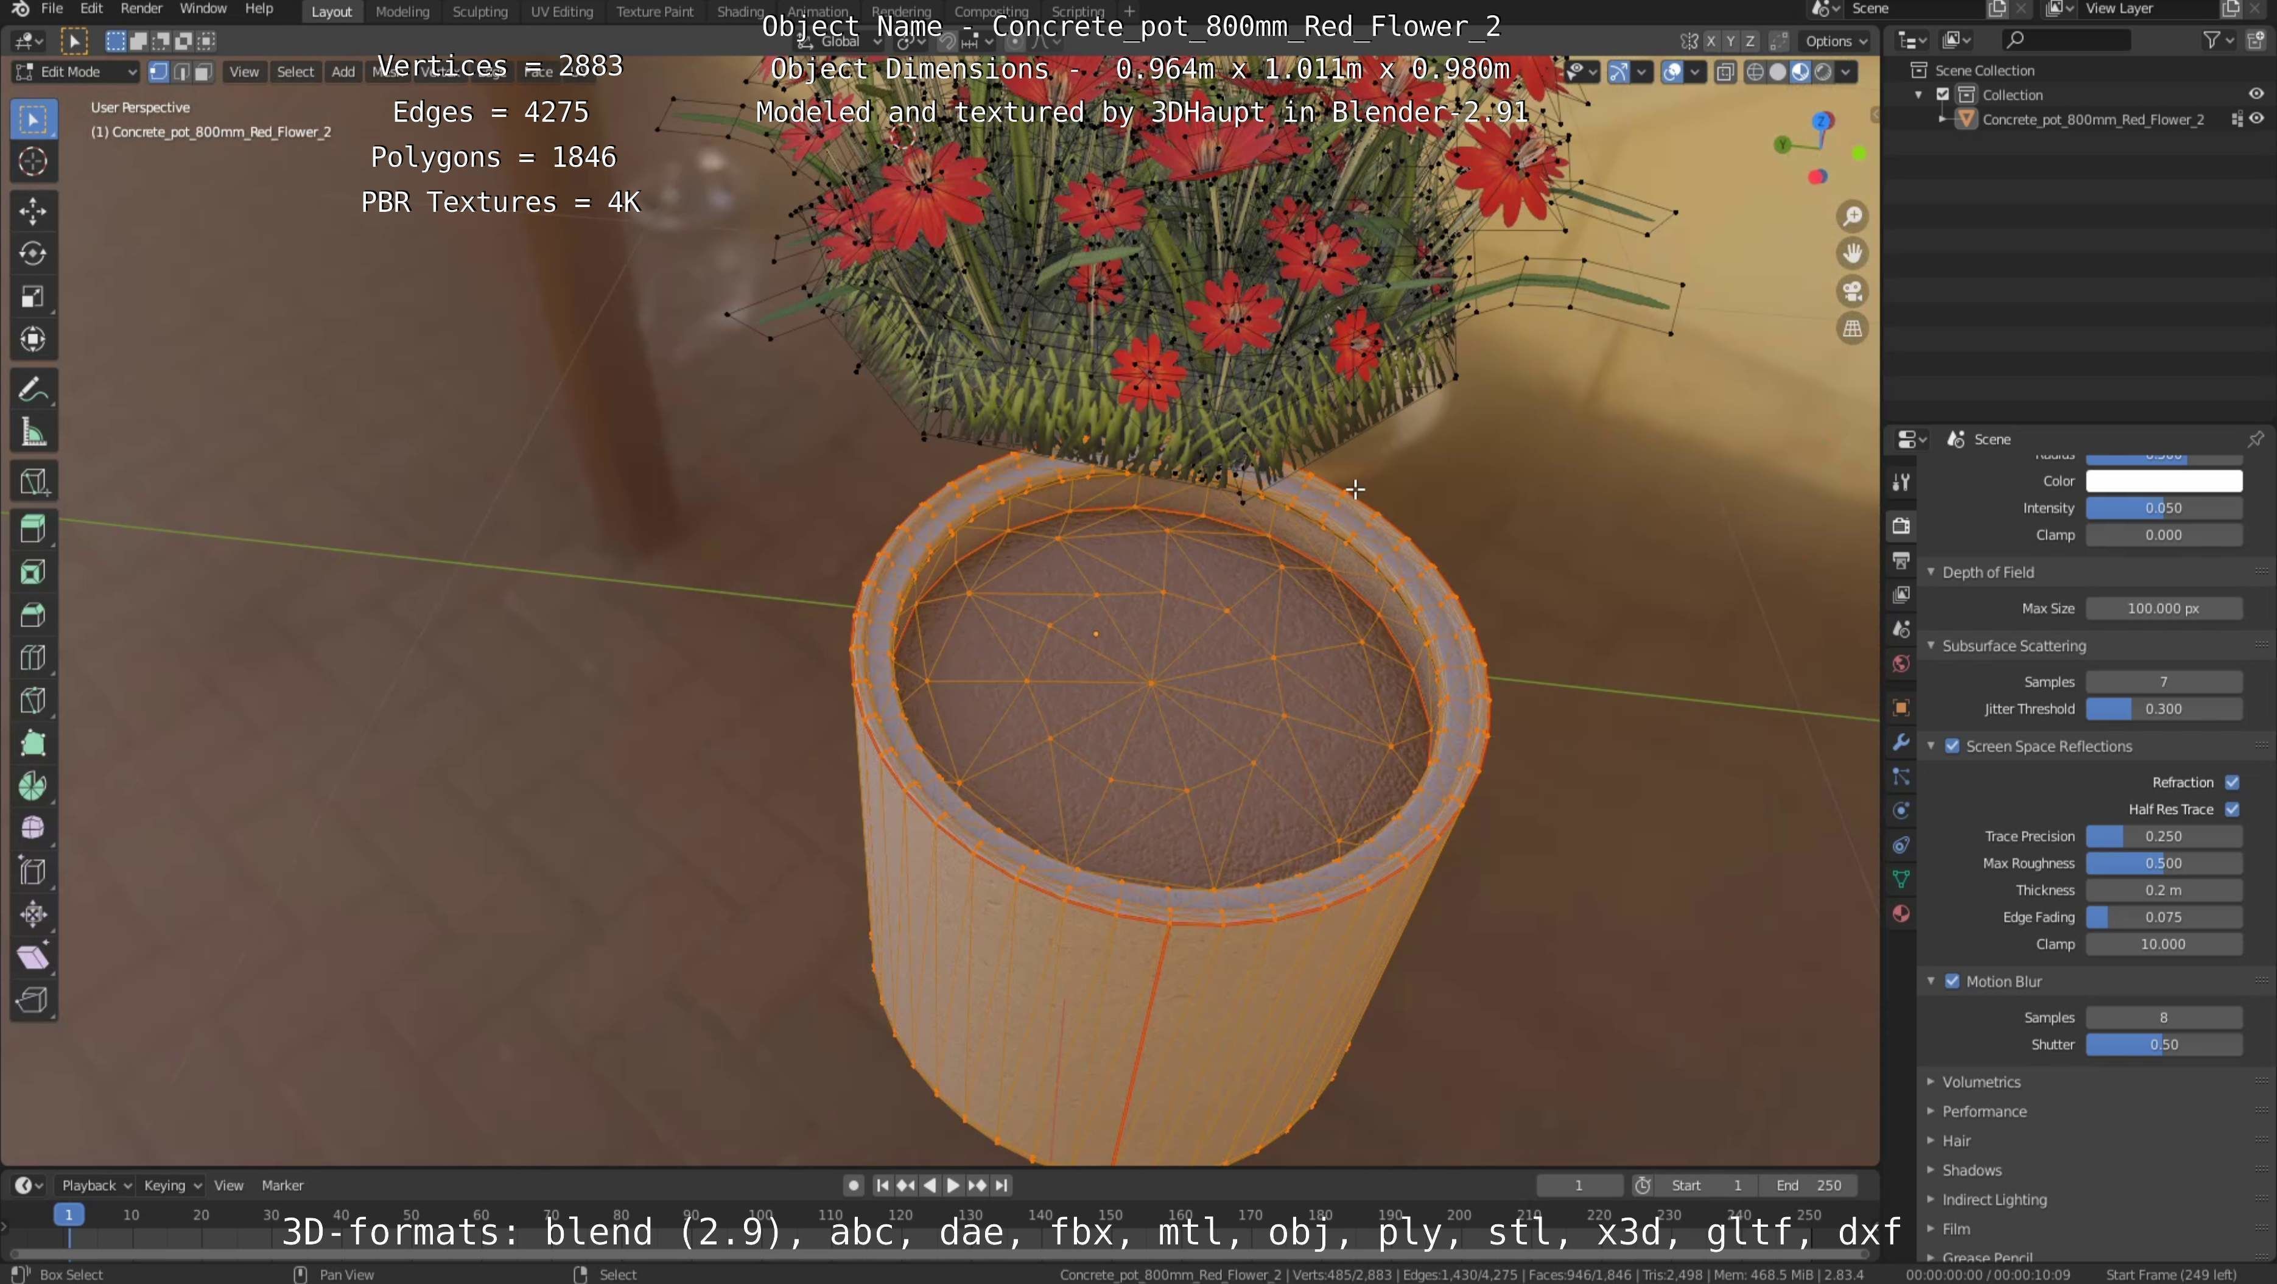Viewport: 2277px width, 1284px height.
Task: Open the Modifier properties wrench icon
Action: 1901,742
